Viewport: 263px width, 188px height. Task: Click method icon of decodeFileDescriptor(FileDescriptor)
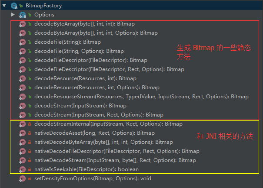point(22,60)
